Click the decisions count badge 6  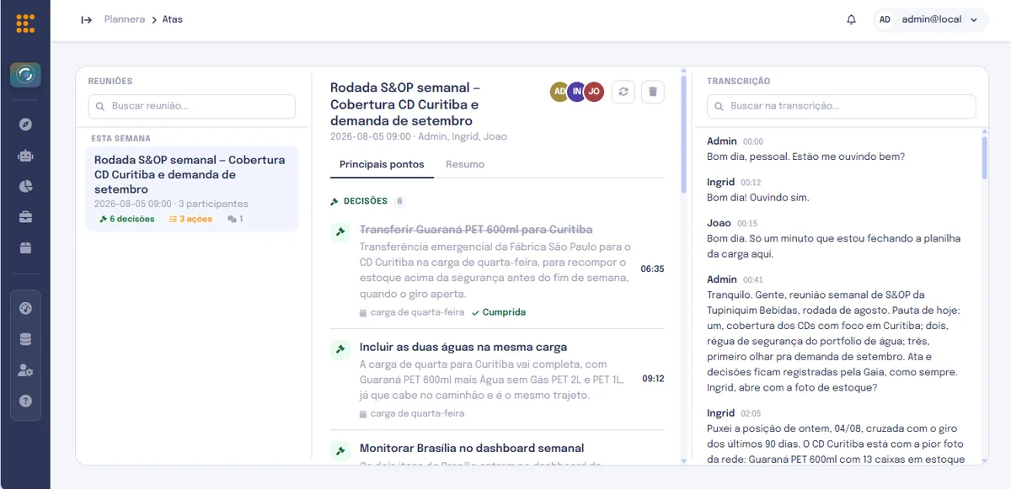click(x=399, y=202)
